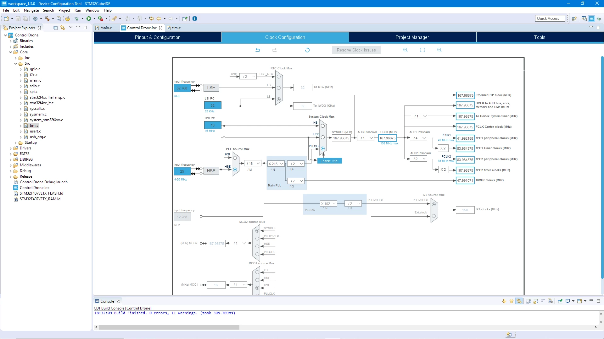Click the HCLK (MHz) value field

coord(387,138)
